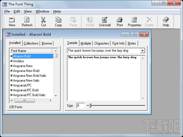Click the sample preview text area
This screenshot has height=137, width=183.
click(x=104, y=78)
